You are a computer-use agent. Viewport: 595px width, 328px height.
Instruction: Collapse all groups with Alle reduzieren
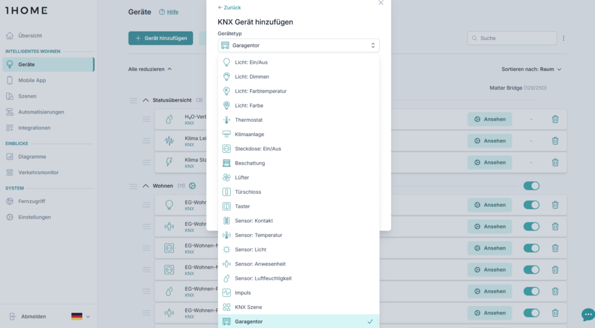150,70
